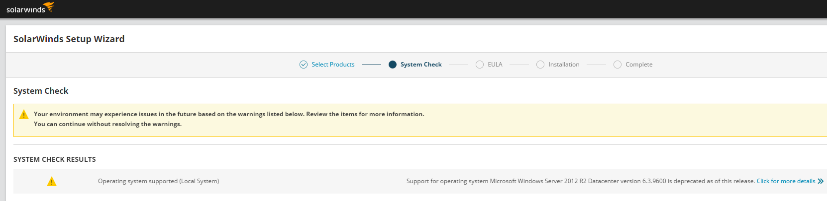Click the warning triangle in the yellow banner
This screenshot has width=827, height=201.
pyautogui.click(x=23, y=115)
